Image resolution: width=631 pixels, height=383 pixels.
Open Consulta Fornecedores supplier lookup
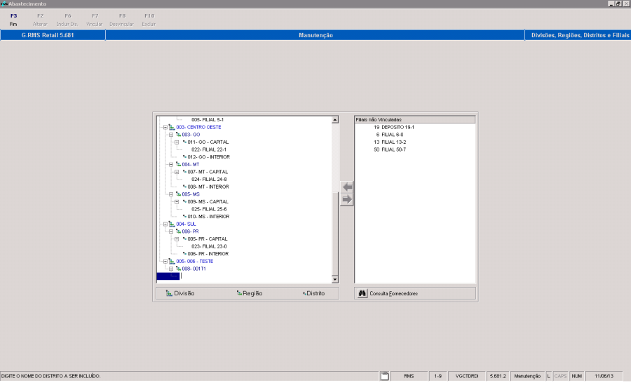[x=415, y=294]
